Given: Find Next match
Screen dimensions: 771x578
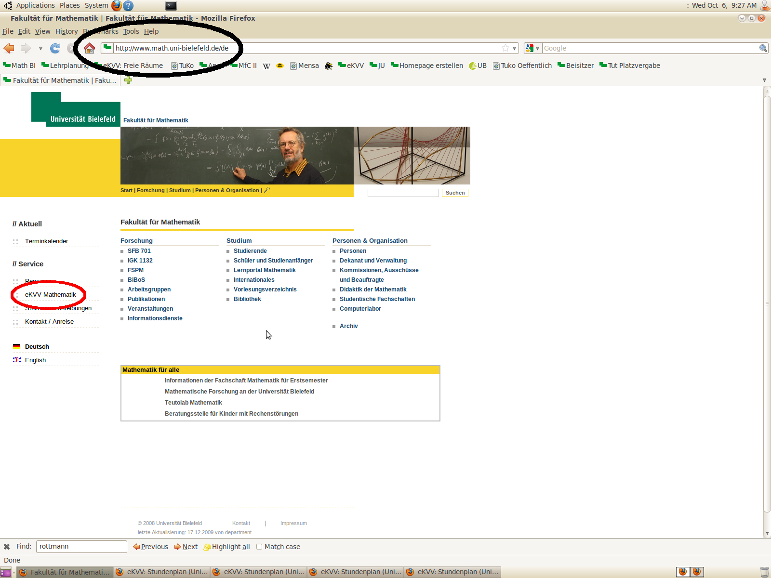Looking at the screenshot, I should (186, 547).
